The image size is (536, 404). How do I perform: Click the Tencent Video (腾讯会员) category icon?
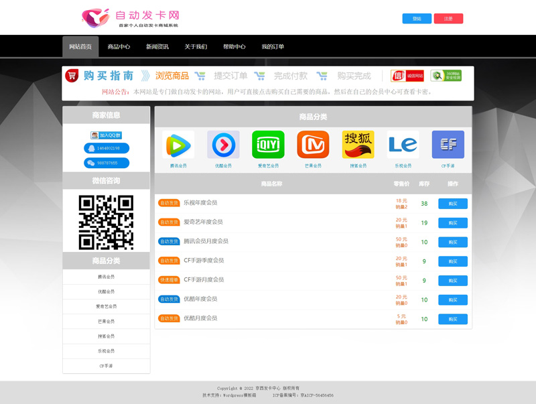pos(178,144)
